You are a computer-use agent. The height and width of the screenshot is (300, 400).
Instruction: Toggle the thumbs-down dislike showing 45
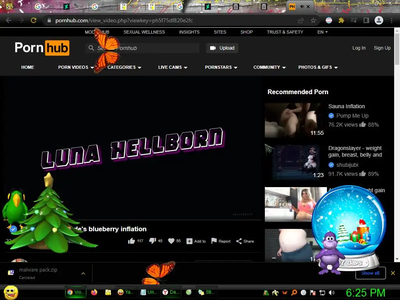coord(155,241)
